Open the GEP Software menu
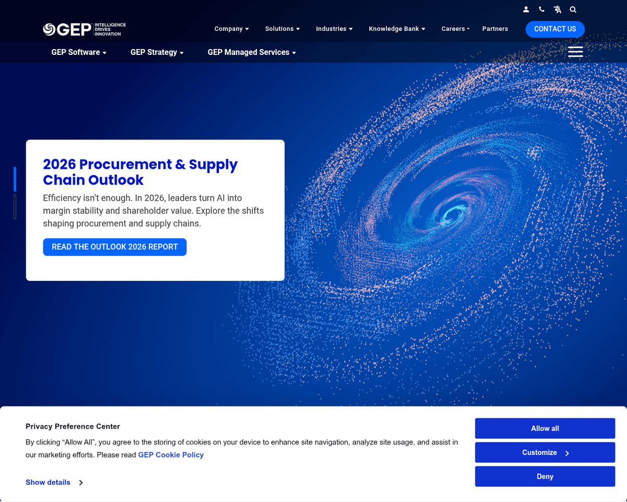Screen dimensions: 627x502 tap(79, 52)
